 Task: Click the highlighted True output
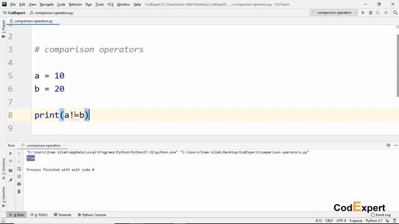point(31,158)
